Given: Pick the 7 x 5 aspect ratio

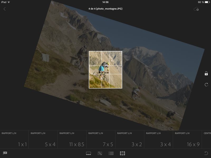Looking at the screenshot, I should coord(101,140).
